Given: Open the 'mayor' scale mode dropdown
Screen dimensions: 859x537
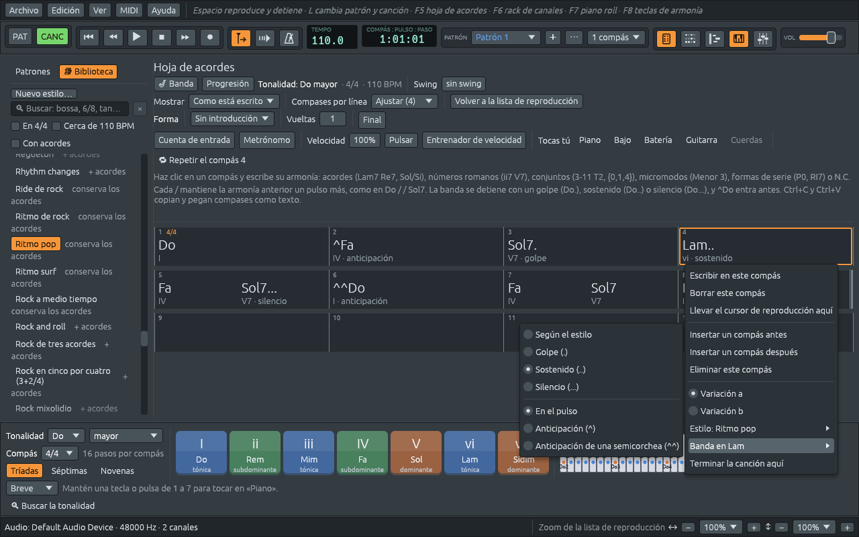Looking at the screenshot, I should 126,436.
